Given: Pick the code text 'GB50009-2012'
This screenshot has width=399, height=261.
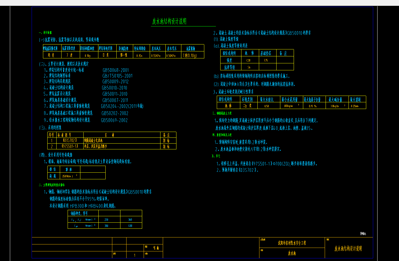Looking at the screenshot, I should point(115,82).
